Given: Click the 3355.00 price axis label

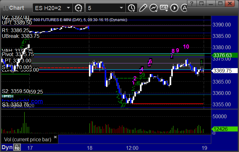Looking at the screenshot, I should point(222,104).
